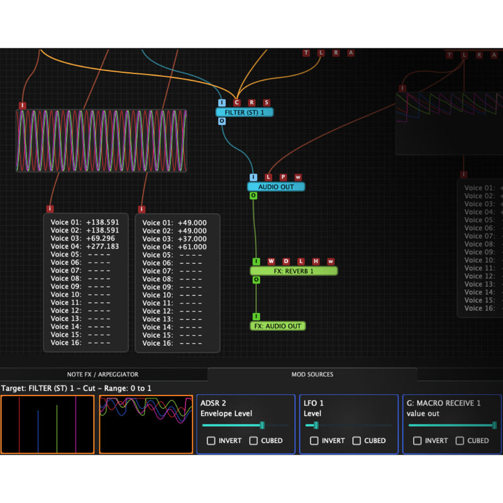
Task: Select the blue O output port below Filter (ST) 1
Action: [x=221, y=121]
